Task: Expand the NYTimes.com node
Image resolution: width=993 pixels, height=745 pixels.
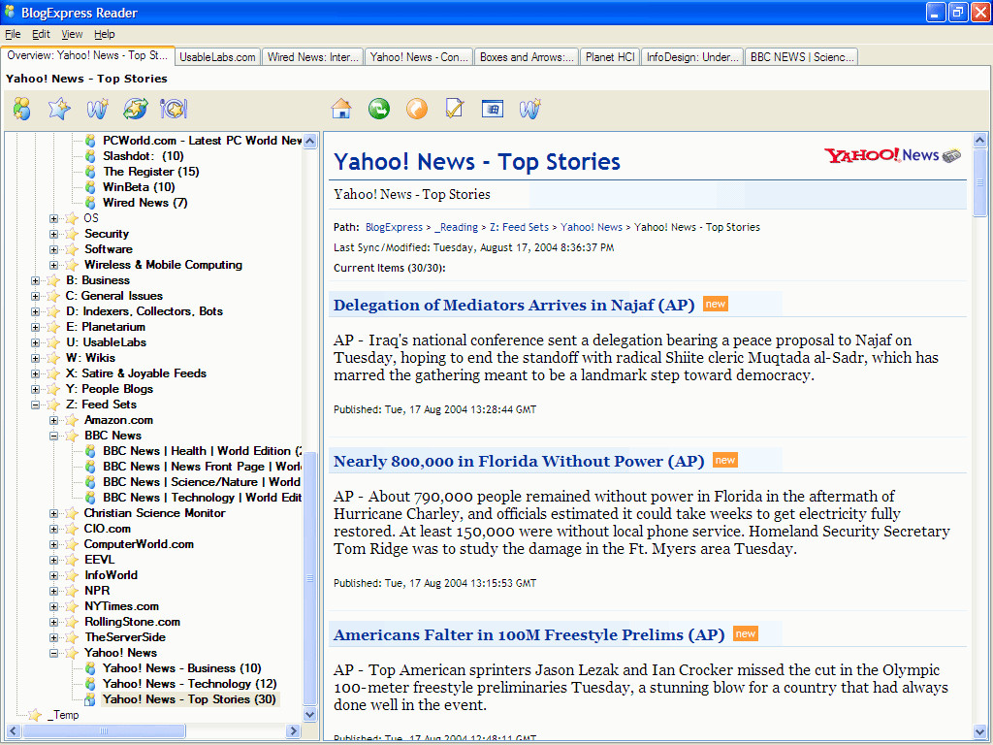Action: [x=54, y=606]
